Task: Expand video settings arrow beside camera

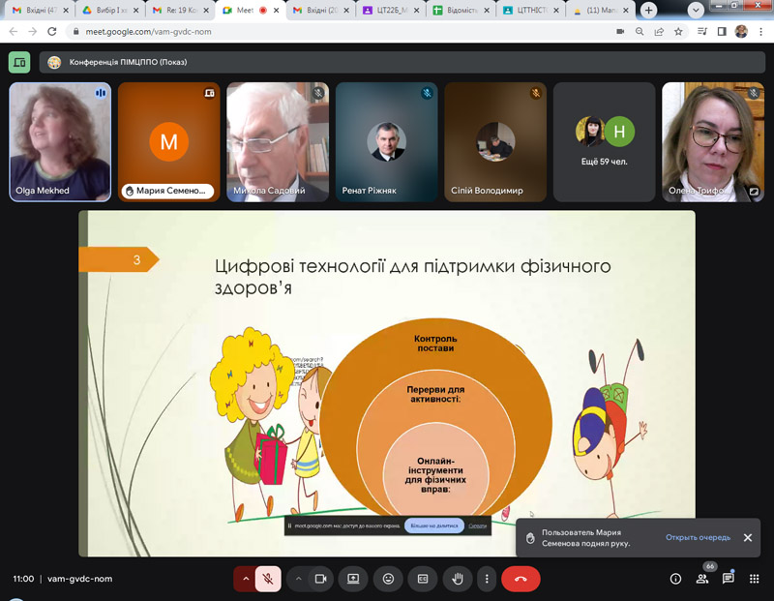Action: click(x=298, y=579)
